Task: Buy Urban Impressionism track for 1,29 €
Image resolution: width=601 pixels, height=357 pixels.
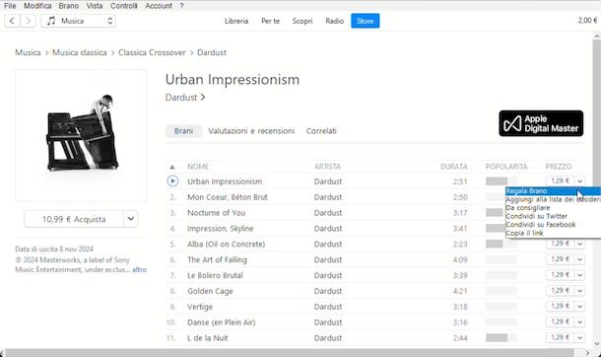Action: tap(560, 180)
